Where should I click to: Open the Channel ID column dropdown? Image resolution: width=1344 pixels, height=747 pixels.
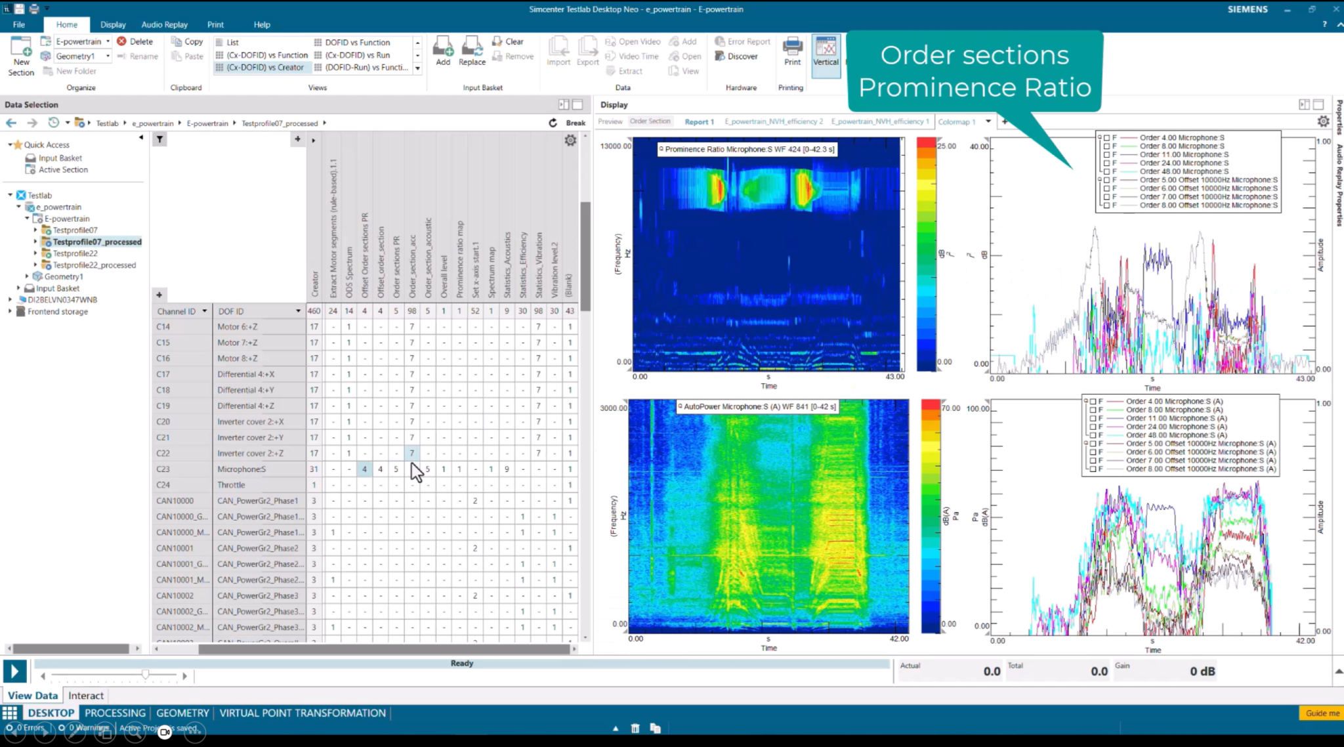[205, 311]
